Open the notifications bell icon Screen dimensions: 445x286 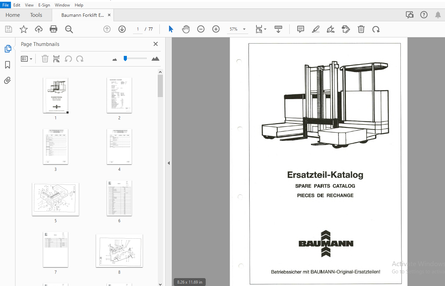[x=438, y=15]
